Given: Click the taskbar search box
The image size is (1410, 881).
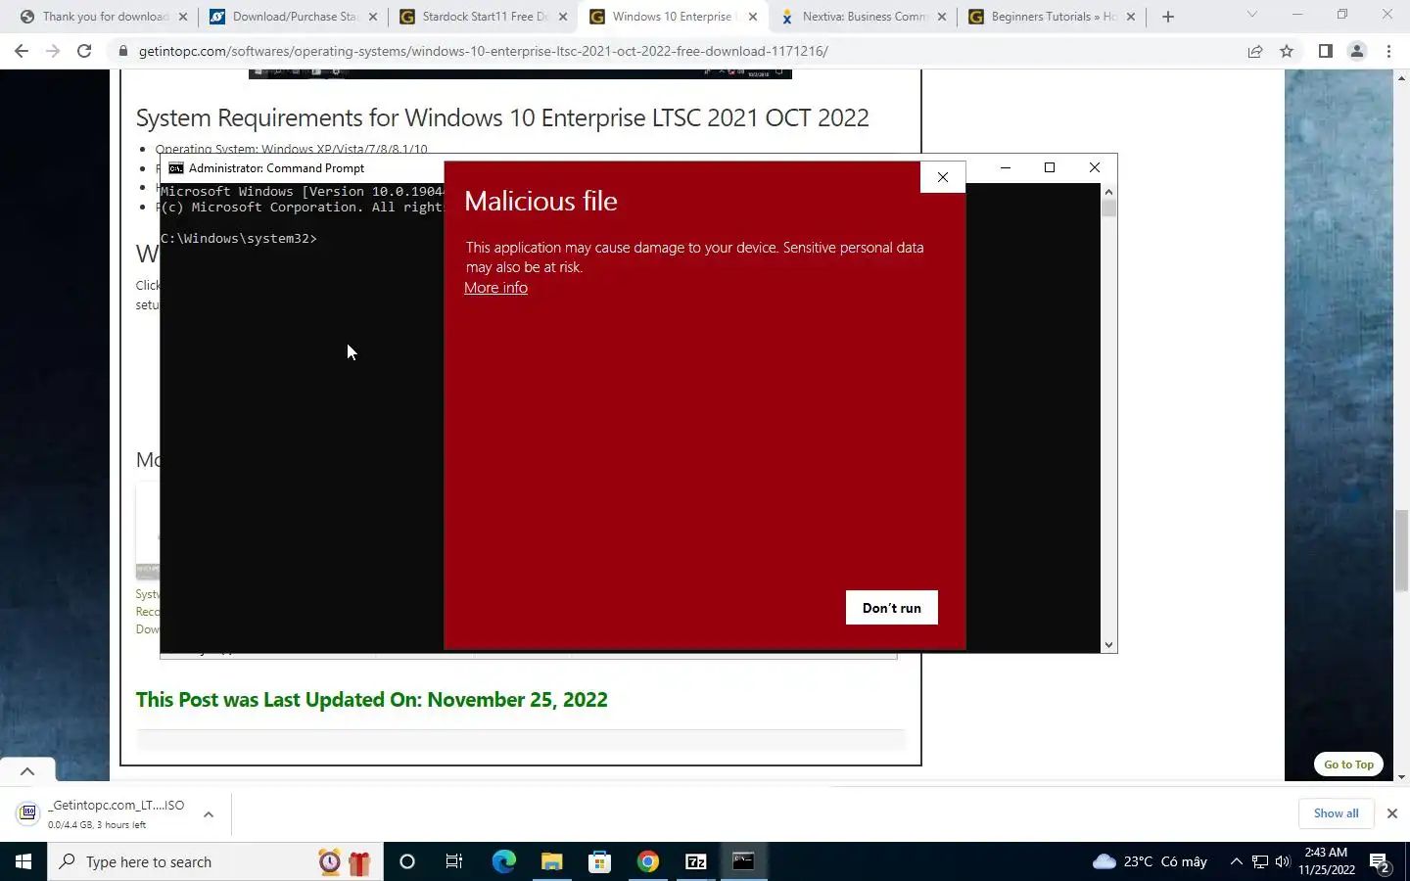Looking at the screenshot, I should 215,861.
